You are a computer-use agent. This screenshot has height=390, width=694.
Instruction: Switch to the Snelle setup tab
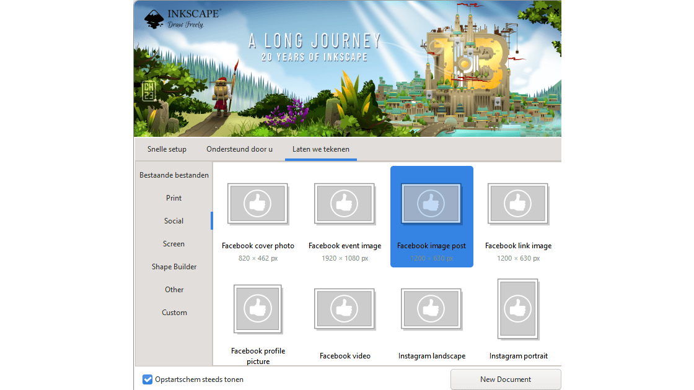point(167,149)
